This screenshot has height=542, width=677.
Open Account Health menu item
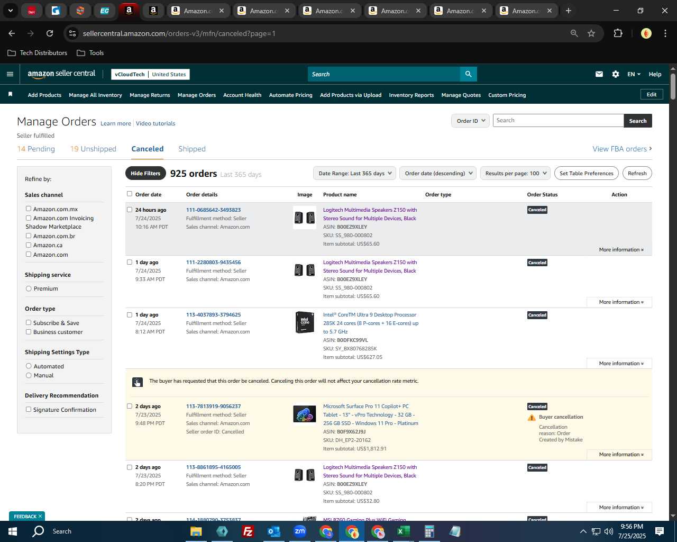pos(242,95)
